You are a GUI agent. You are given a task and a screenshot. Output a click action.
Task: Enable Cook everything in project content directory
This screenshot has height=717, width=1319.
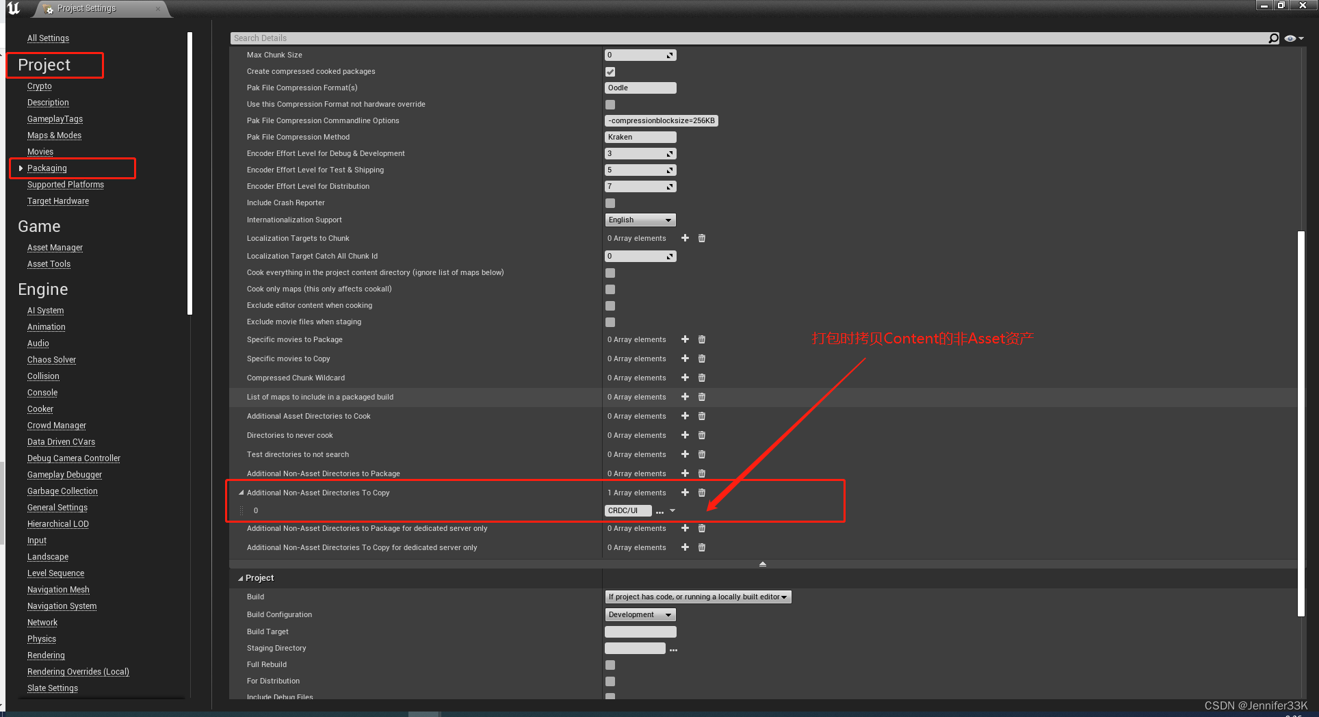tap(610, 273)
